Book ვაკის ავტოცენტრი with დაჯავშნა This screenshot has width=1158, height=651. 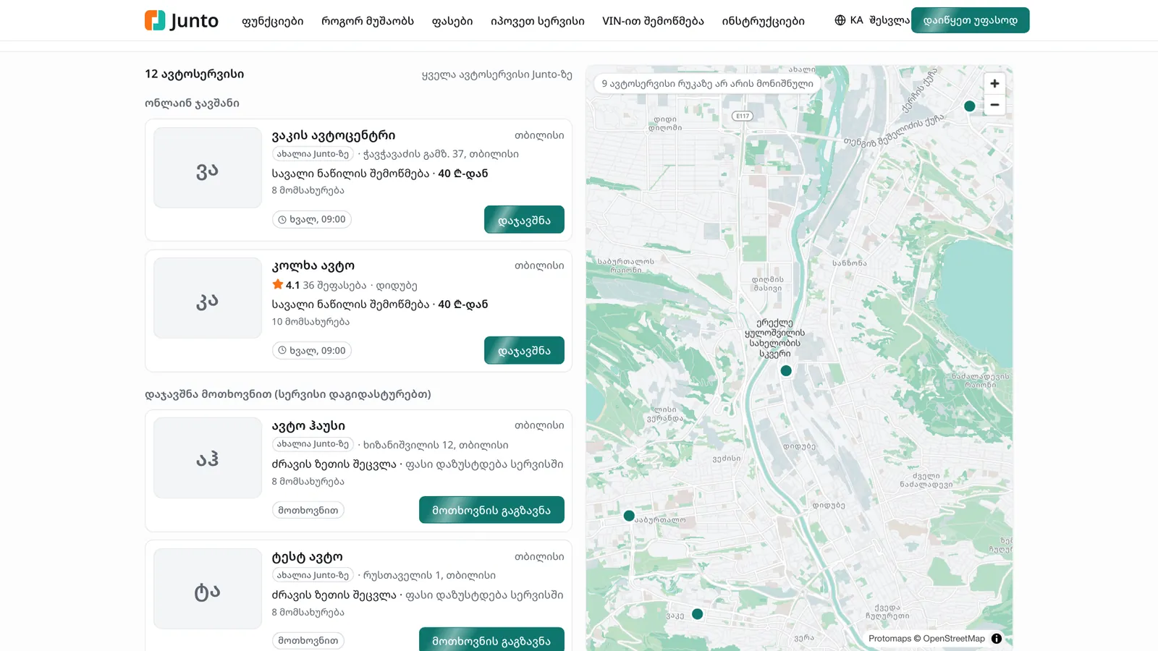524,220
